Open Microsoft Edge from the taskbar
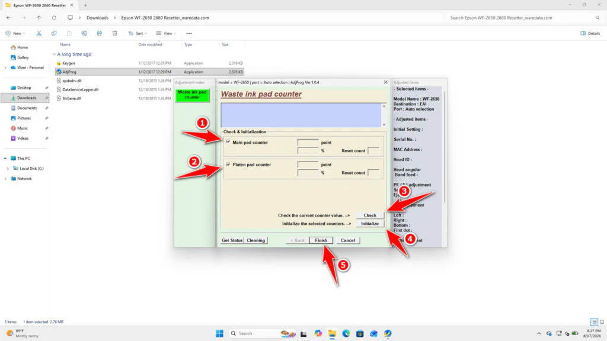Image resolution: width=607 pixels, height=341 pixels. tap(346, 333)
